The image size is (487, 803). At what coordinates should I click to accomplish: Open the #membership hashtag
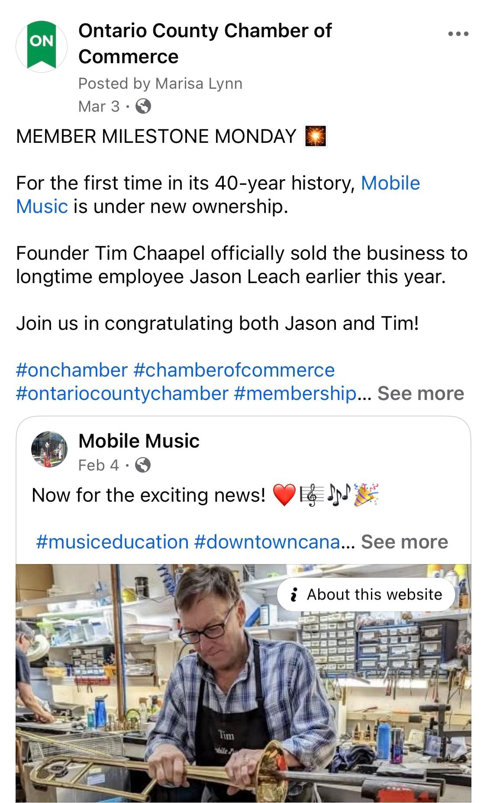point(295,393)
